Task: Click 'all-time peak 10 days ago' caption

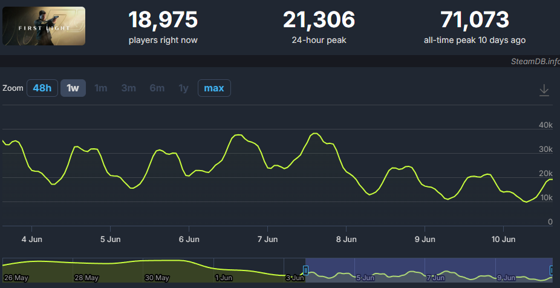Action: click(475, 40)
